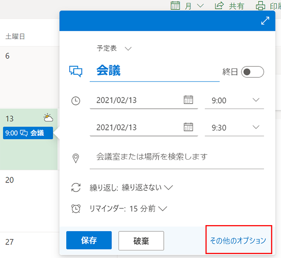
Task: Click 共有 share in the toolbar
Action: coord(236,6)
